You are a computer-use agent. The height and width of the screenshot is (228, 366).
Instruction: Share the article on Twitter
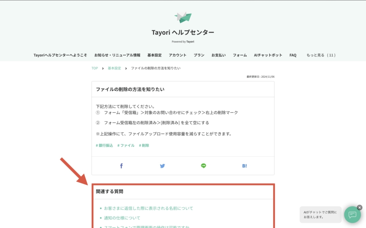(x=163, y=166)
